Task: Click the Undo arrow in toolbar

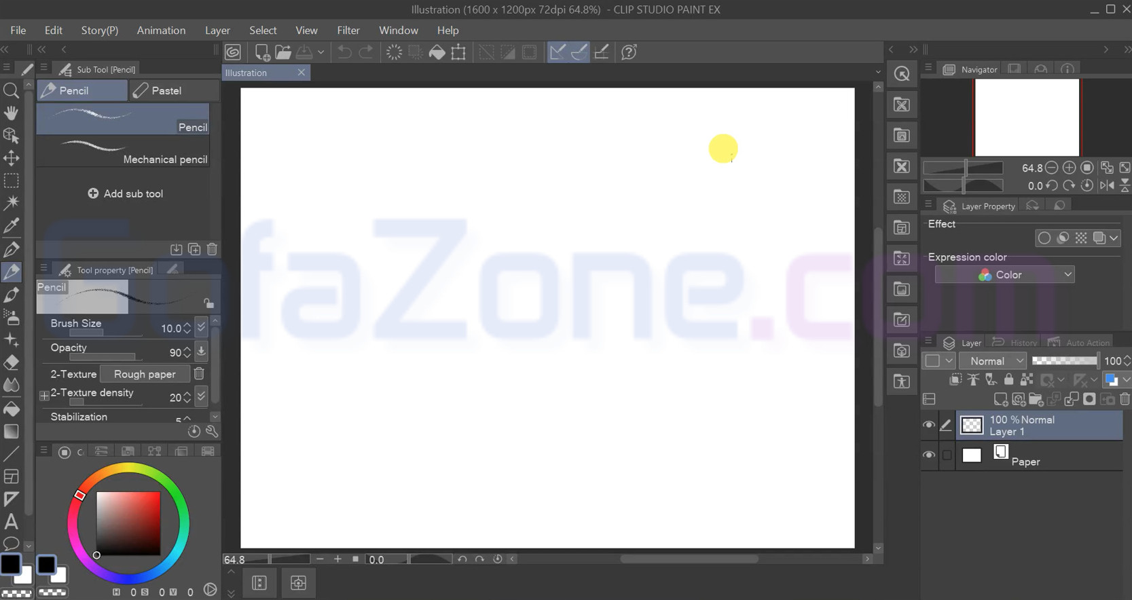Action: (344, 52)
